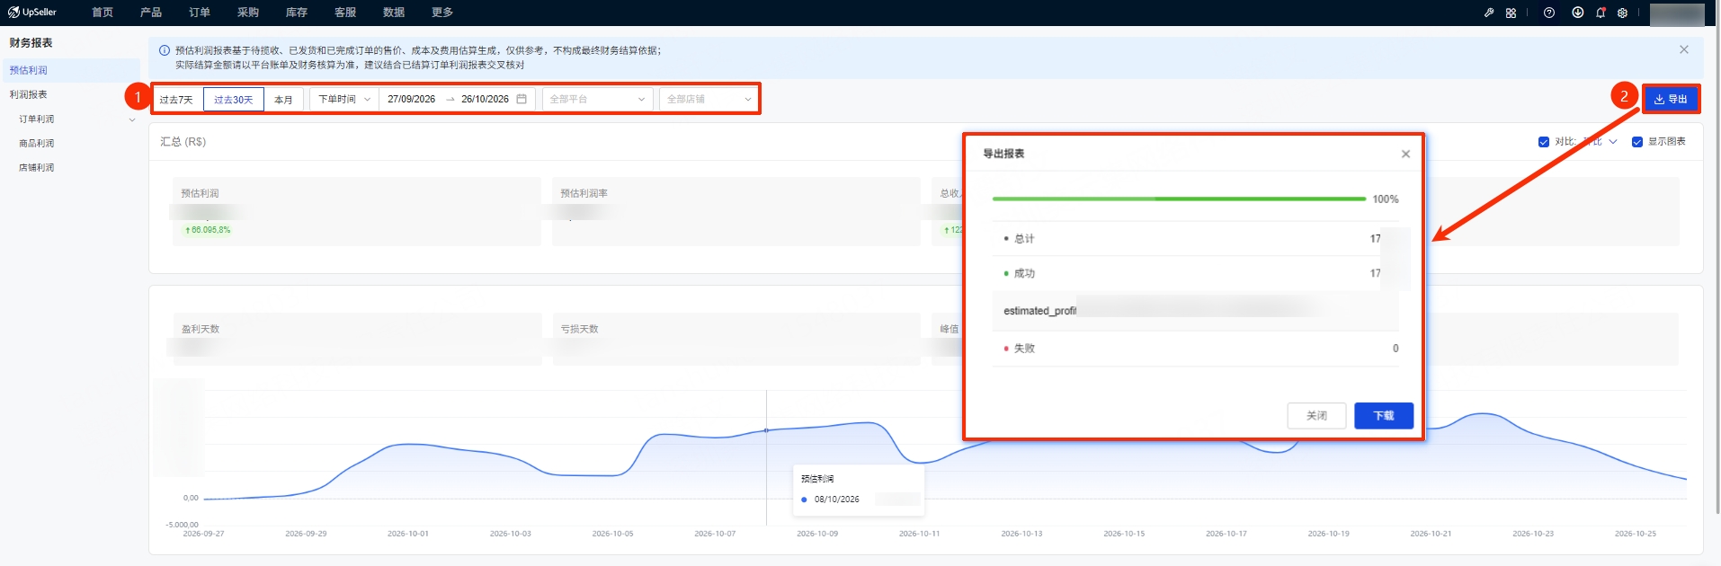Click the end date 26/10/2026 field
The height and width of the screenshot is (566, 1721).
[485, 100]
